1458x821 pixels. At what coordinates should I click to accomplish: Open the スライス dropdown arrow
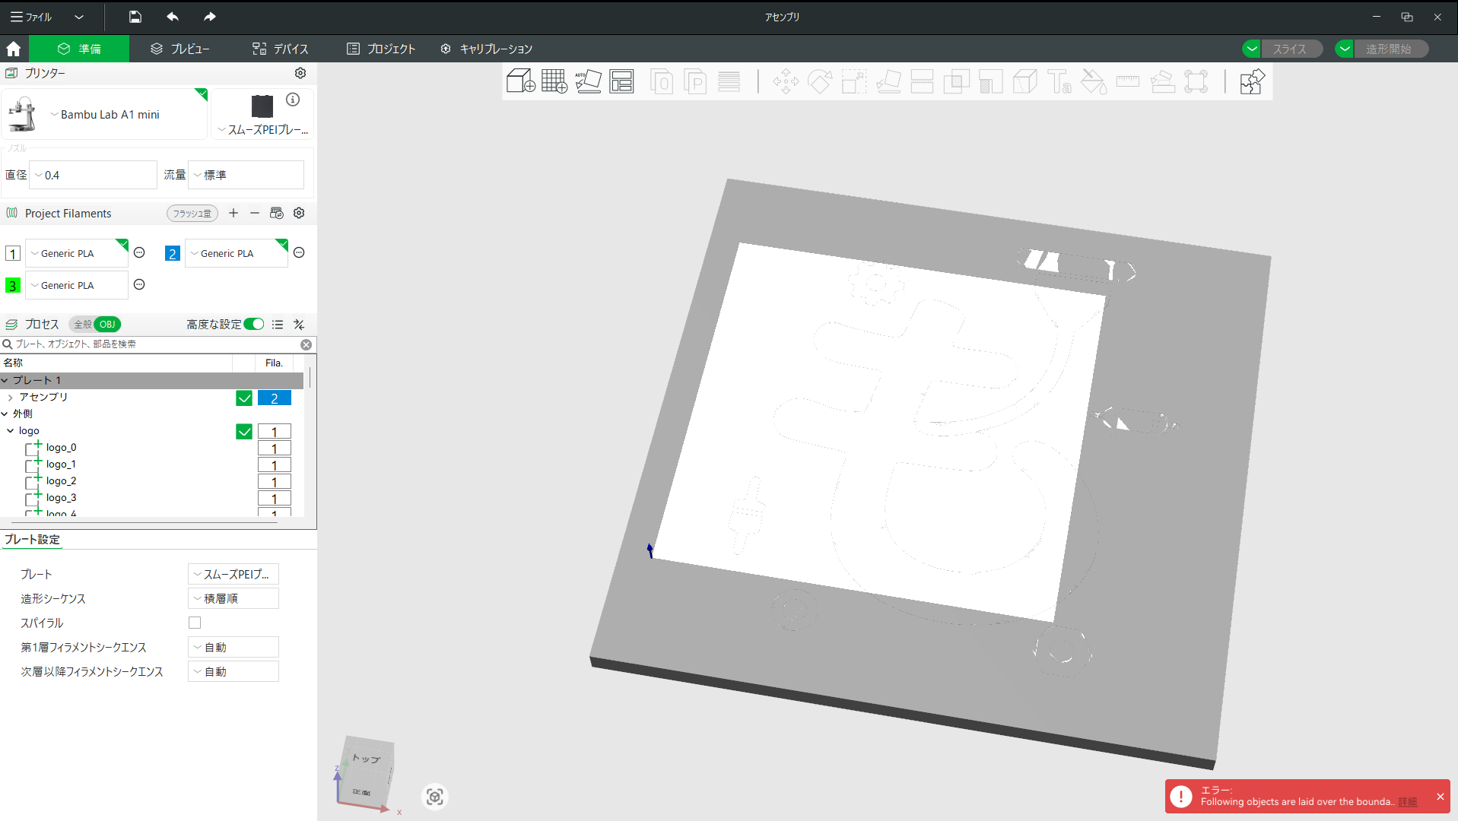(x=1252, y=49)
